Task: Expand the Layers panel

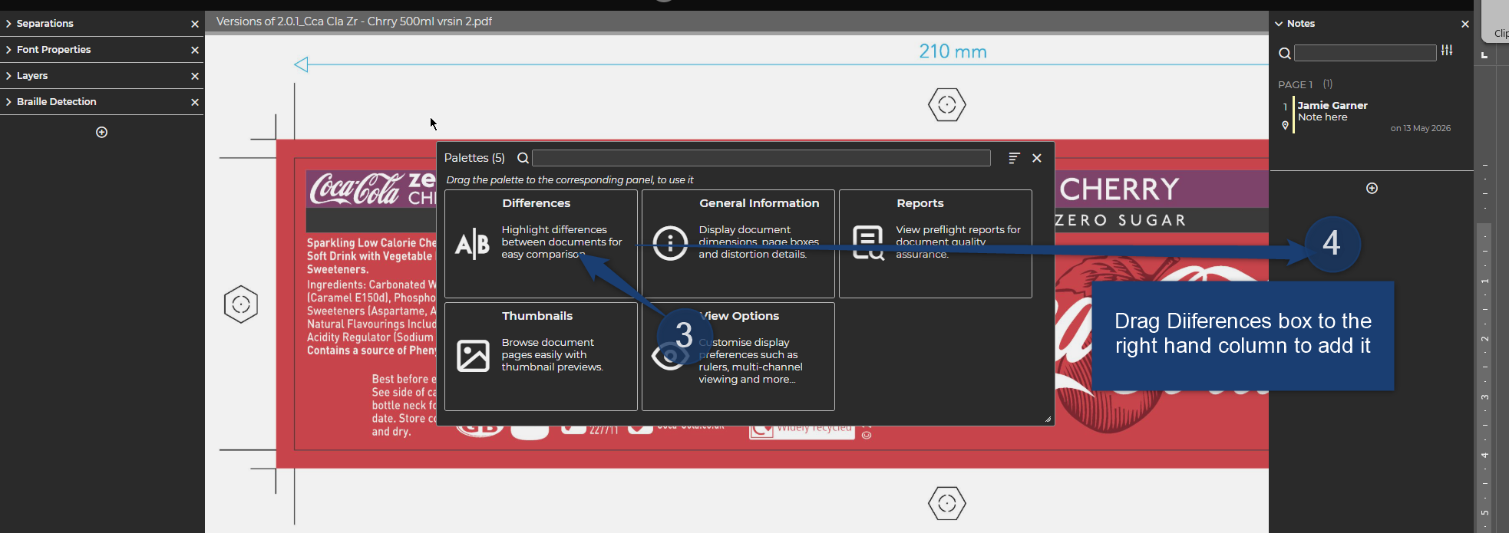Action: click(8, 76)
